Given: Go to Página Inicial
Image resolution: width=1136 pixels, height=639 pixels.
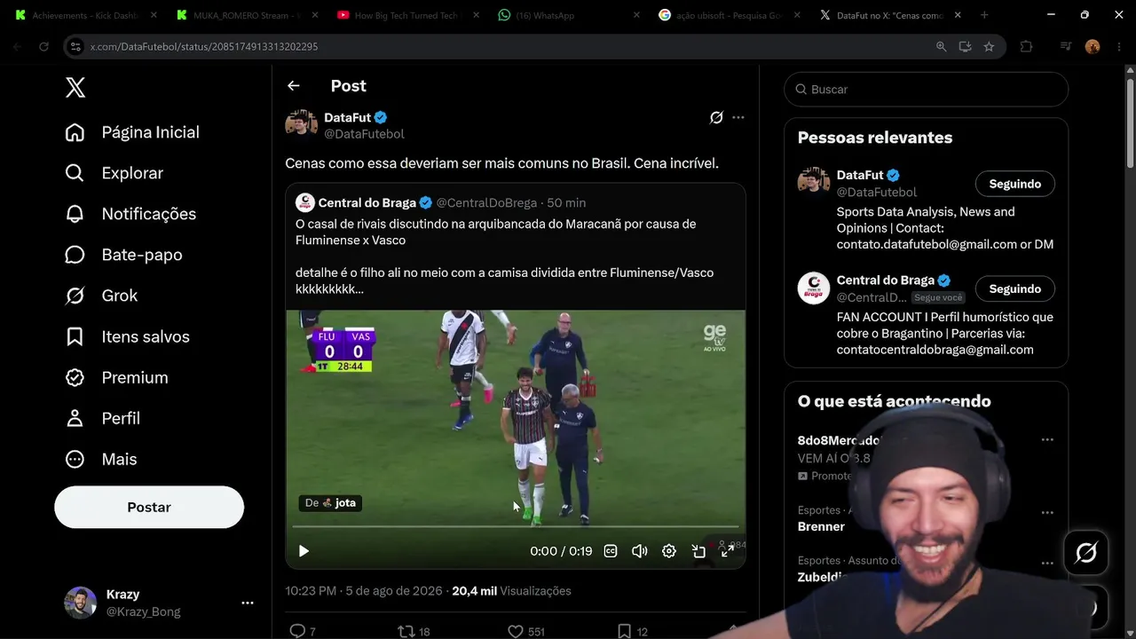Looking at the screenshot, I should click(x=132, y=132).
